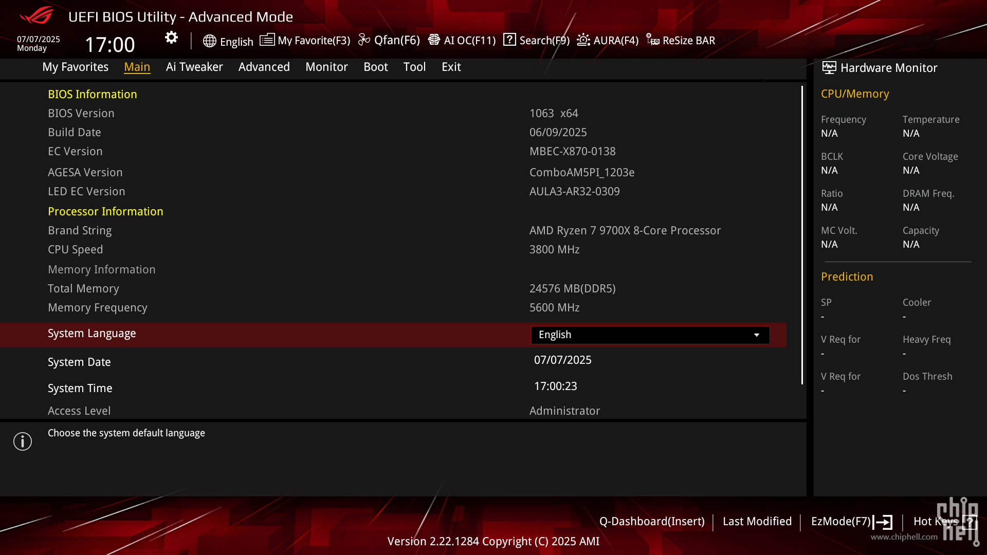Open the Tool tab
This screenshot has height=555, width=987.
coord(414,67)
